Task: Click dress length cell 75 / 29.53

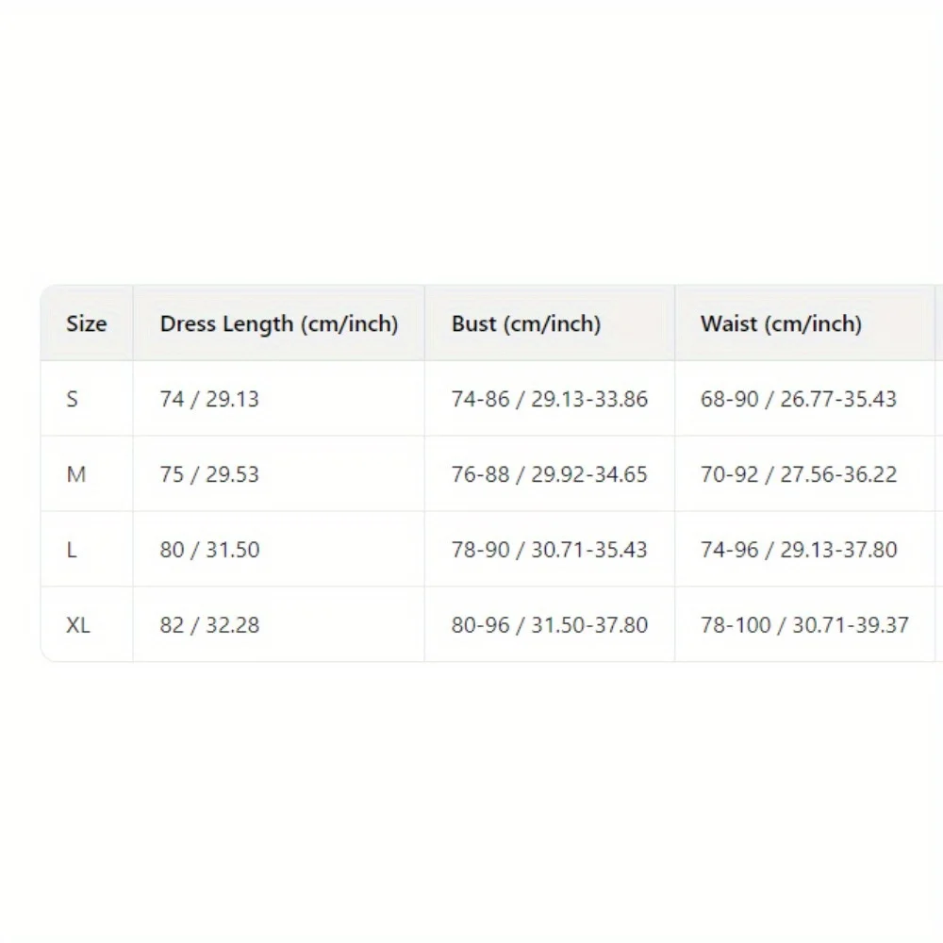Action: (x=209, y=474)
